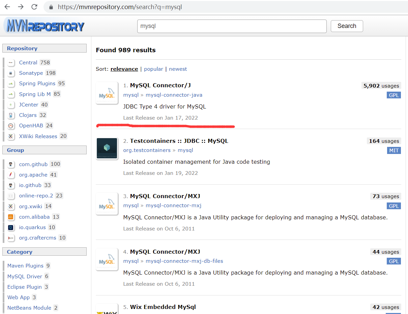Open the mysql-connector-mxj artifact link
Screen dimensions: 408x314
[173, 206]
